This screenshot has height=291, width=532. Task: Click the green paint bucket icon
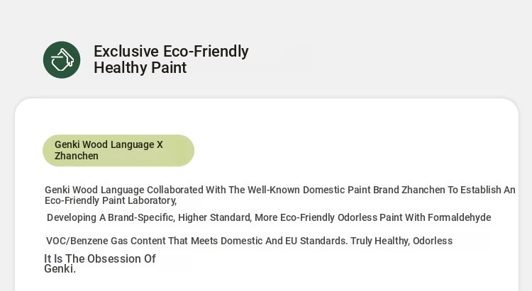(62, 60)
